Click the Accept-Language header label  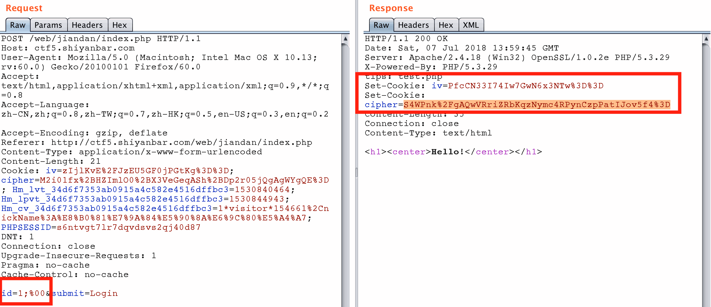click(x=45, y=105)
